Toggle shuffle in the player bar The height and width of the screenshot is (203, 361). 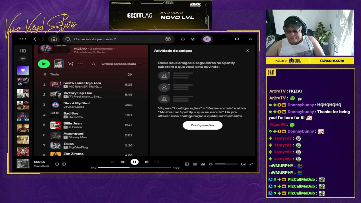(112, 162)
